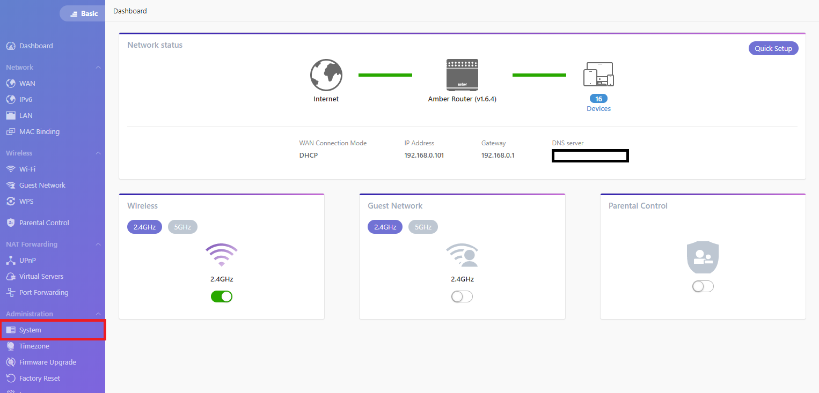Open the Dashboard gauge icon in sidebar

point(10,46)
